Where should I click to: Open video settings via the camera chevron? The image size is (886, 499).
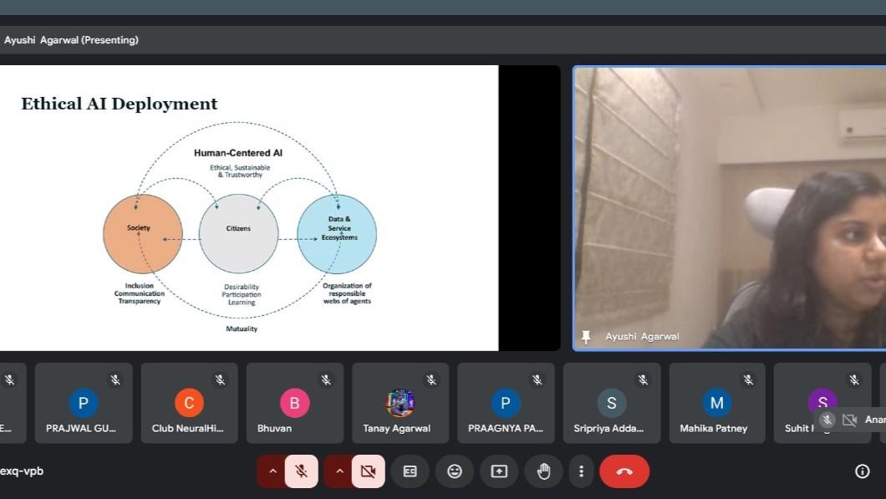click(339, 471)
